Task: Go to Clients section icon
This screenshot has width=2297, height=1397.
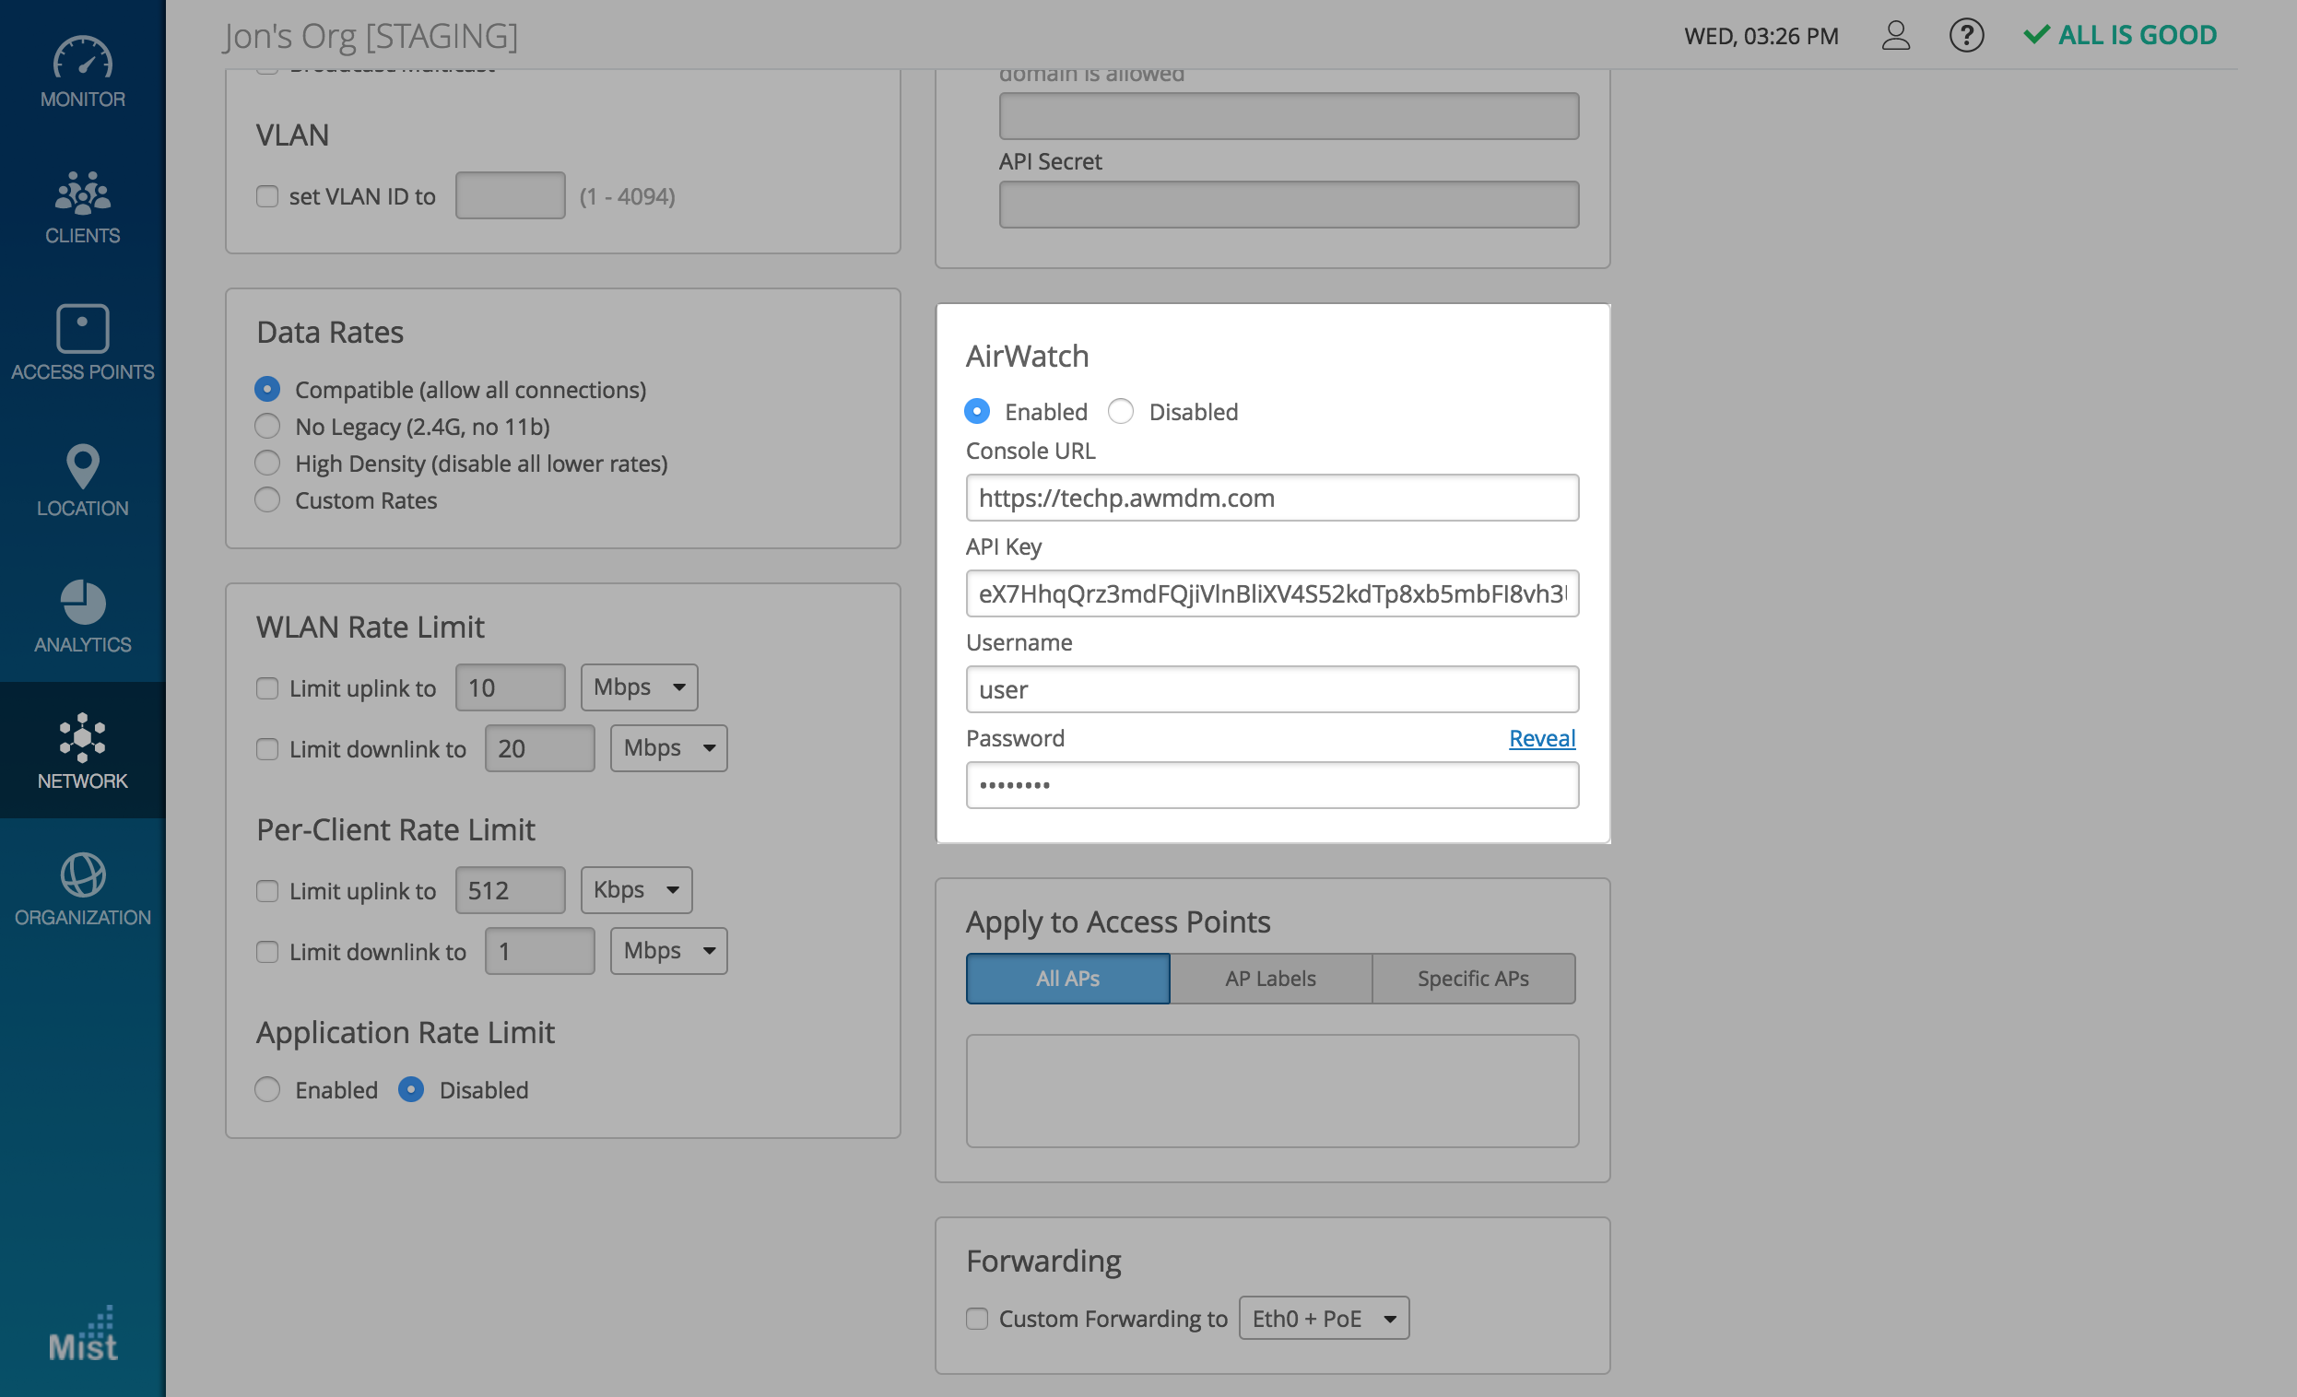Action: [82, 193]
